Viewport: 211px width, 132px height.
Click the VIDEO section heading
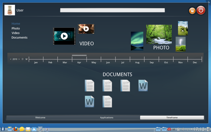coord(87,43)
